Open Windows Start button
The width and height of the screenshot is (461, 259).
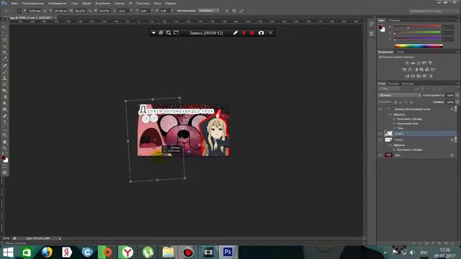(8, 253)
